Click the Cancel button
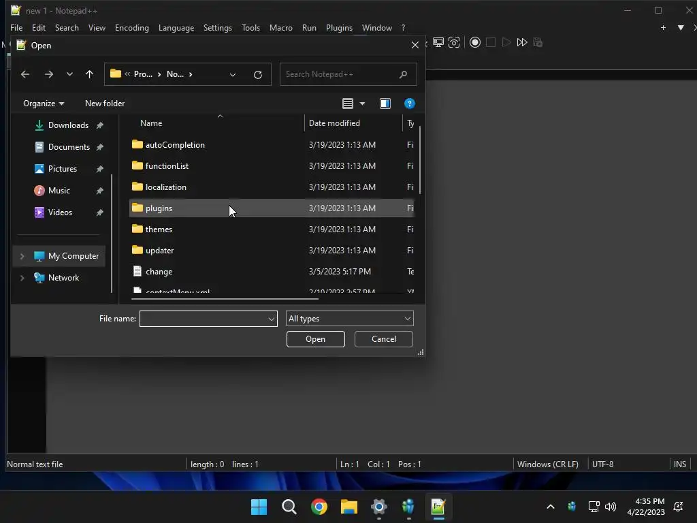 [x=384, y=339]
